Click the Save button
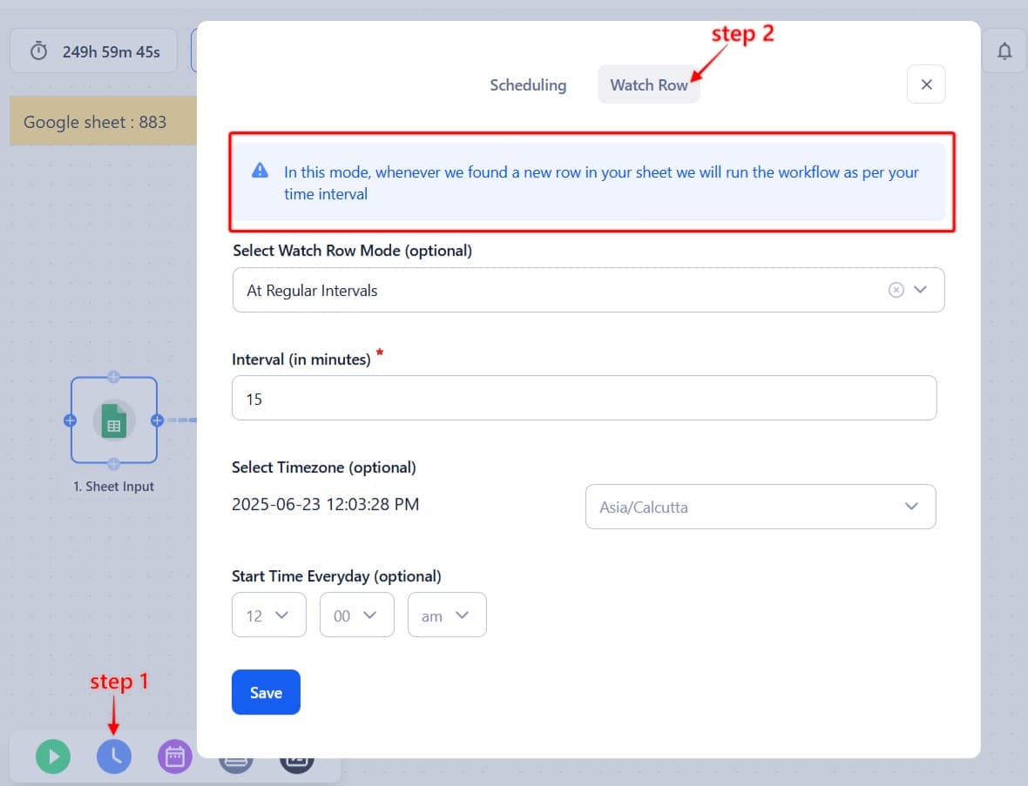Viewport: 1028px width, 786px height. pyautogui.click(x=266, y=692)
